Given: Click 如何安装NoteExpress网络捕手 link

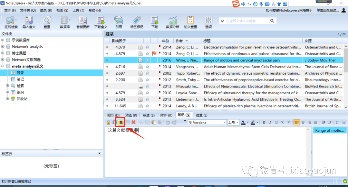Looking at the screenshot, I should [289, 10].
